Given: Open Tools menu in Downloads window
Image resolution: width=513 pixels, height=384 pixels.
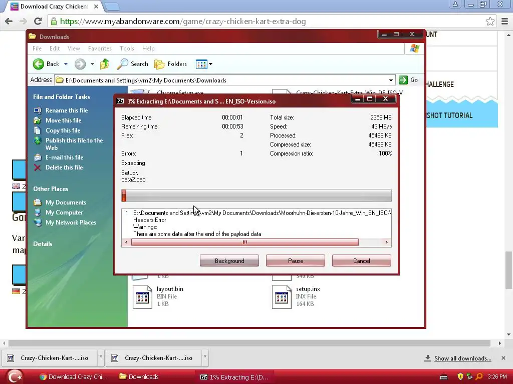Looking at the screenshot, I should click(x=127, y=48).
